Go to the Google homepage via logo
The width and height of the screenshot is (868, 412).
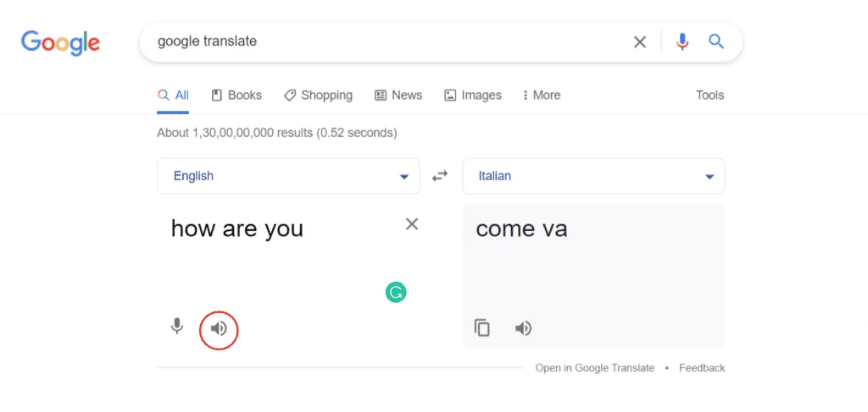tap(61, 42)
